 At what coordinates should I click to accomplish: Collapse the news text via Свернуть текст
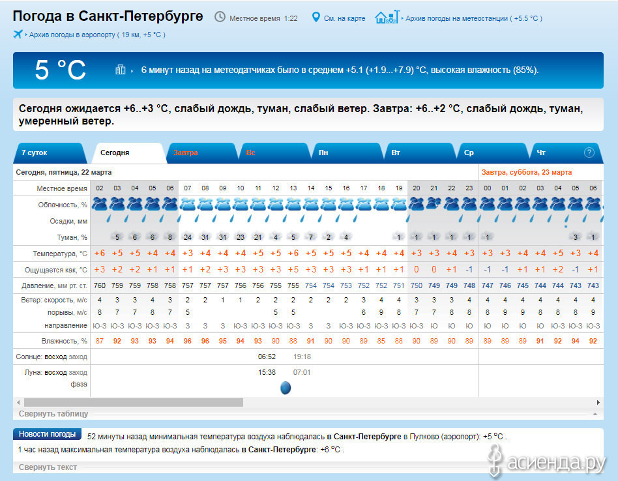click(x=48, y=467)
